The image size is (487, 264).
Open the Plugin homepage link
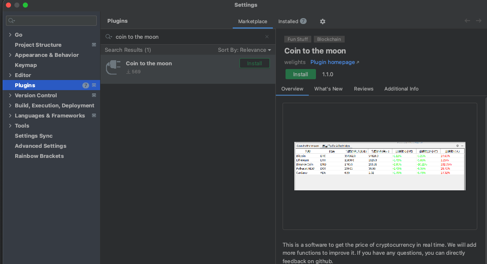coord(335,62)
